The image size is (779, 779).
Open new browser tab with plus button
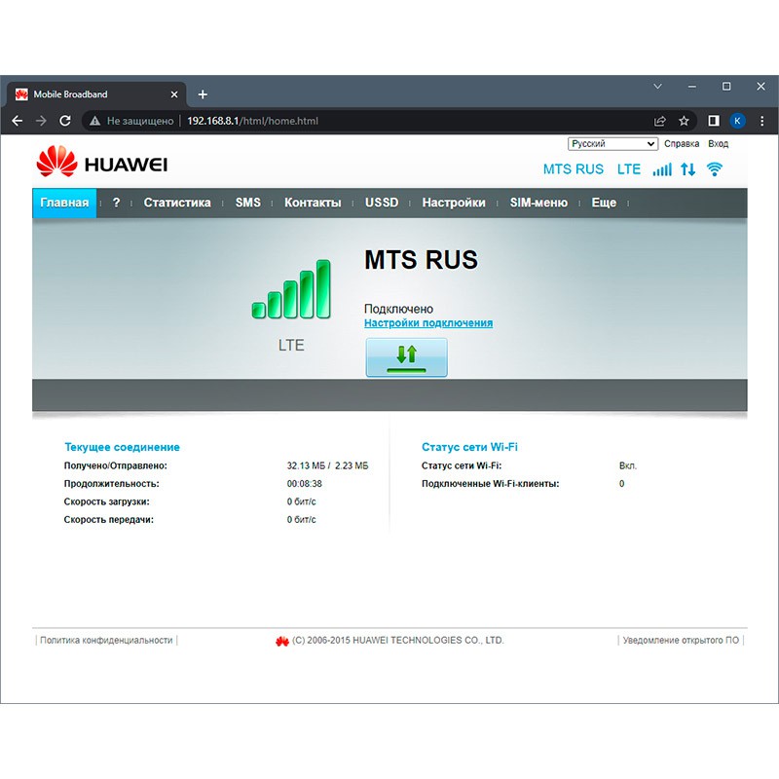point(203,94)
